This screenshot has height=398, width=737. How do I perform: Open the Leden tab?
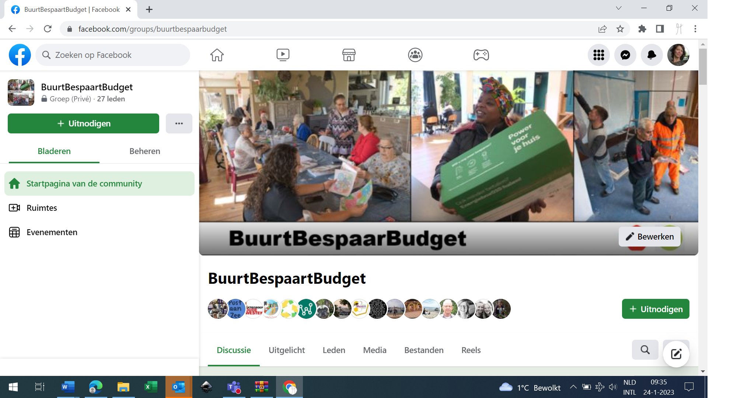pos(334,350)
